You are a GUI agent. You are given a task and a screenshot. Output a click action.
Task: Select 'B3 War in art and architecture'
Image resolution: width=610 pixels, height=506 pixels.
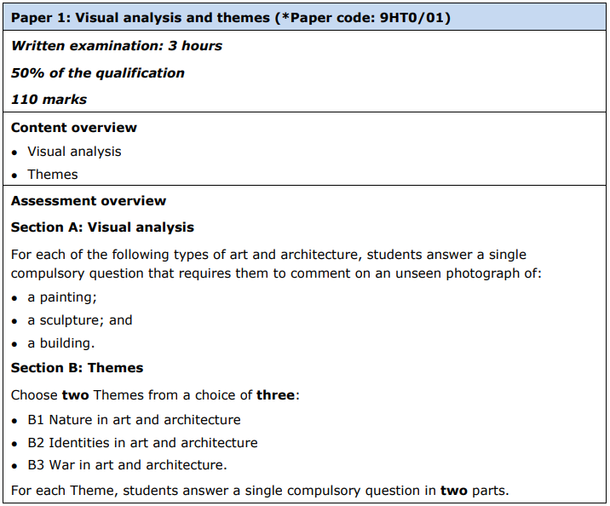pos(128,465)
